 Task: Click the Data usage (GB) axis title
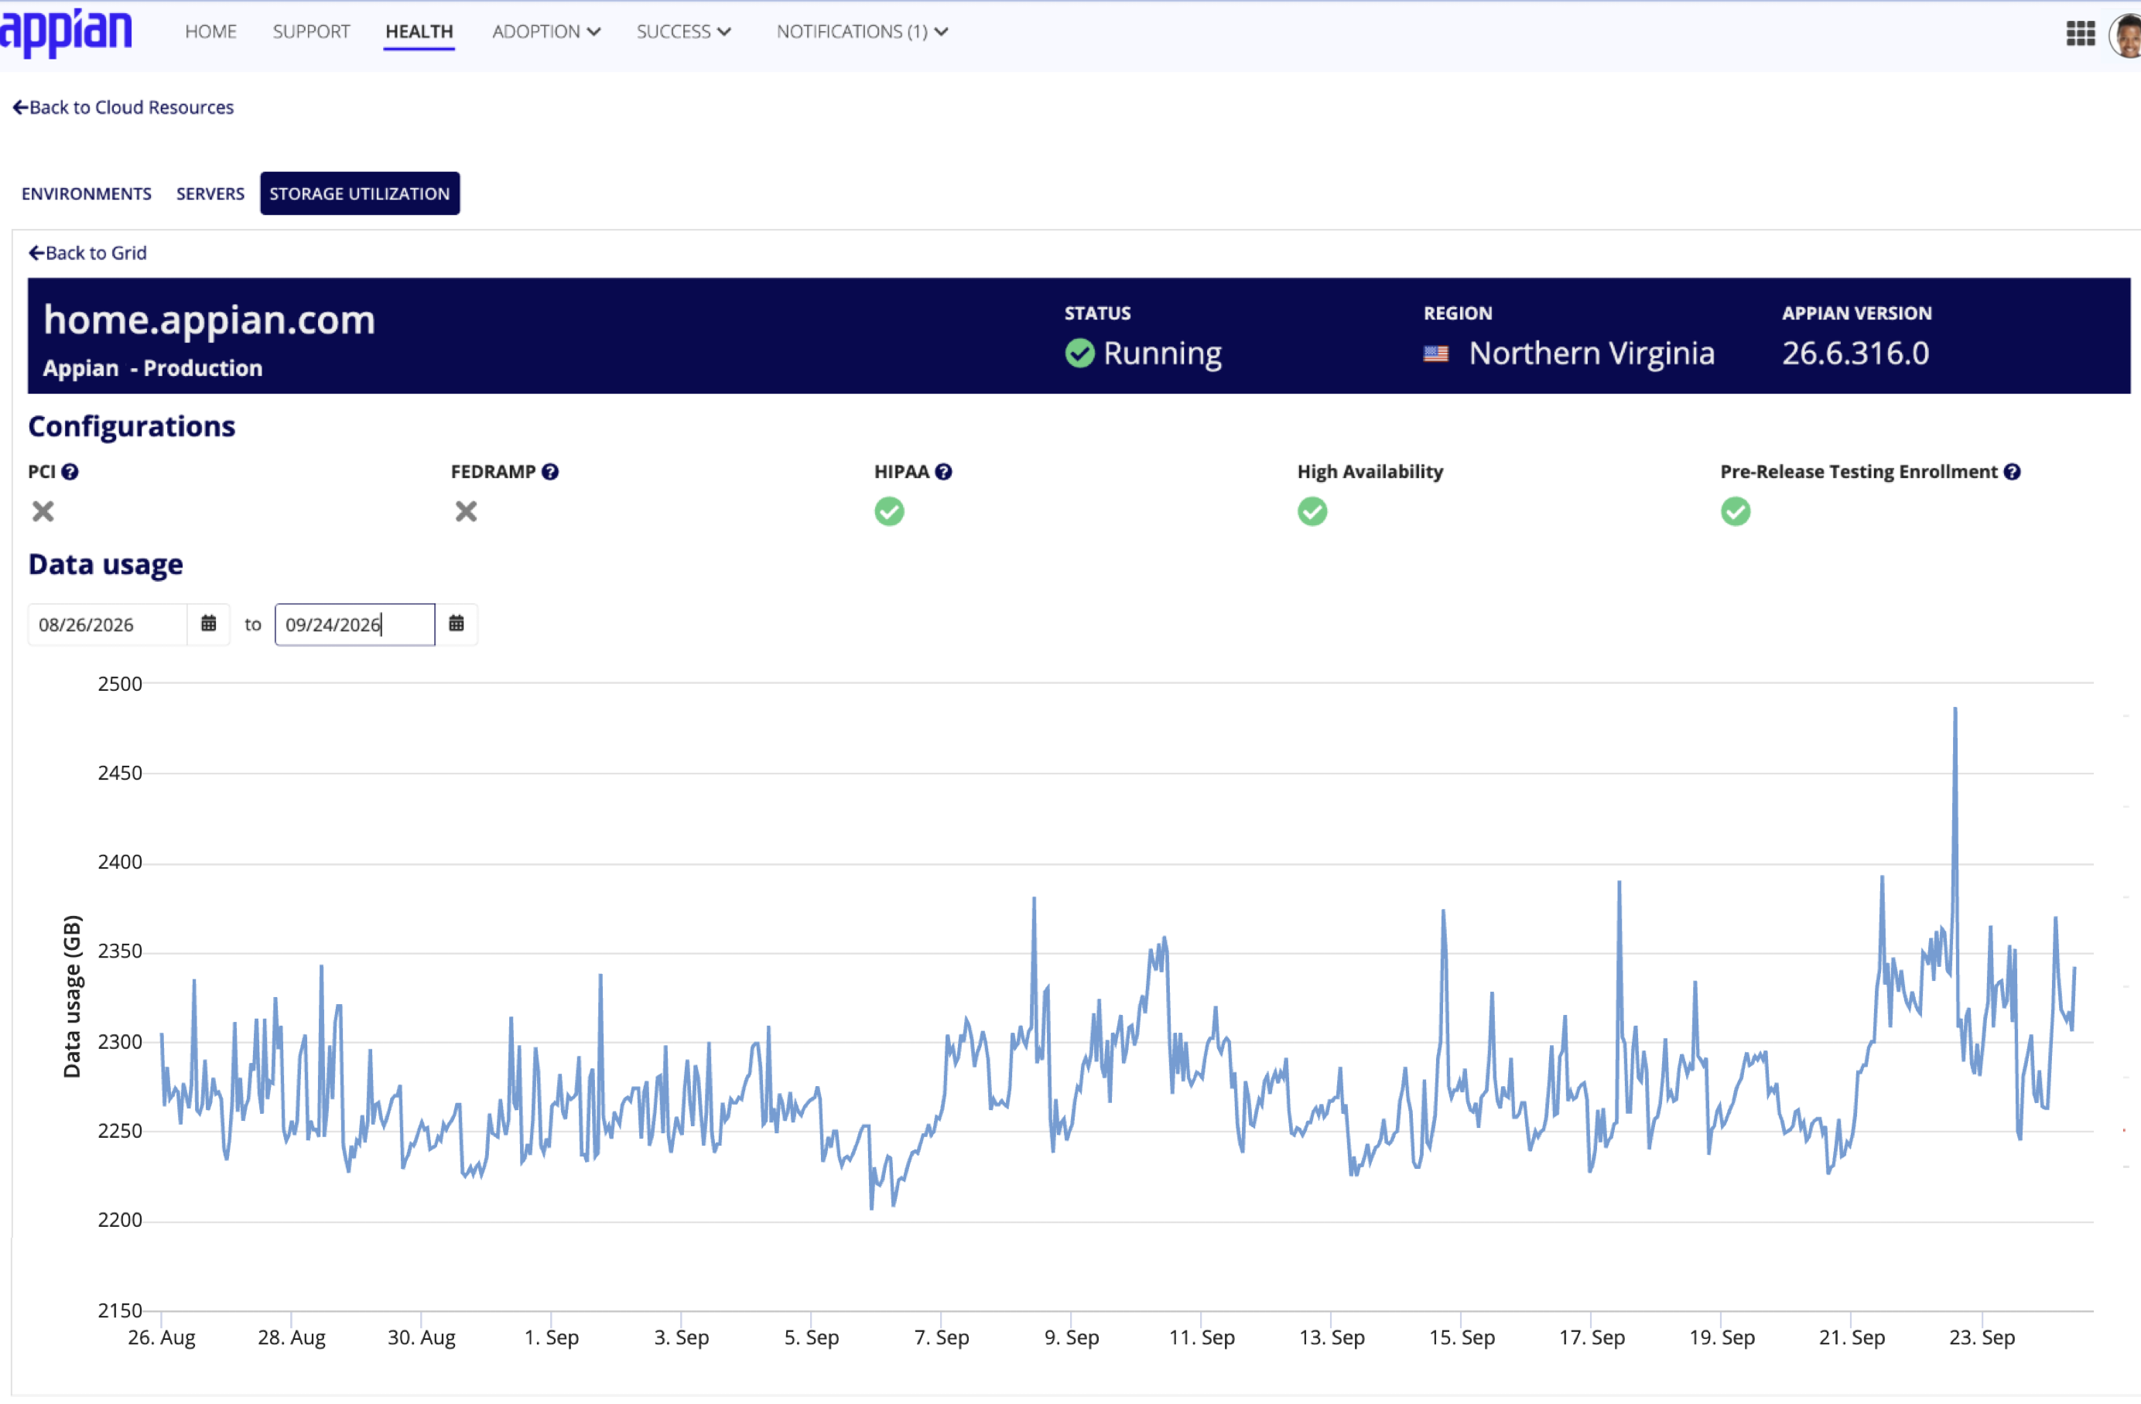pyautogui.click(x=72, y=996)
